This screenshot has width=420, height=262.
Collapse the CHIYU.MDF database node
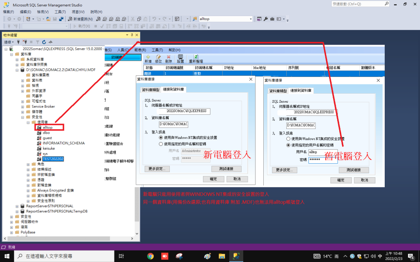click(17, 70)
